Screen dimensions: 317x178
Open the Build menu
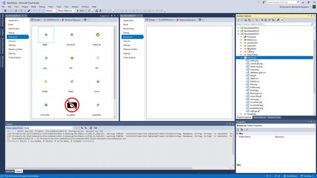(x=34, y=6)
